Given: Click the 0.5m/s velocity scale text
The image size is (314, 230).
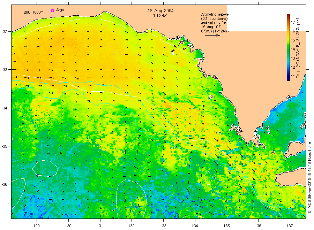Looking at the screenshot, I should pos(215,31).
